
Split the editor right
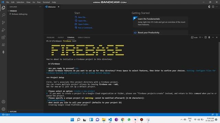[x=213, y=7]
